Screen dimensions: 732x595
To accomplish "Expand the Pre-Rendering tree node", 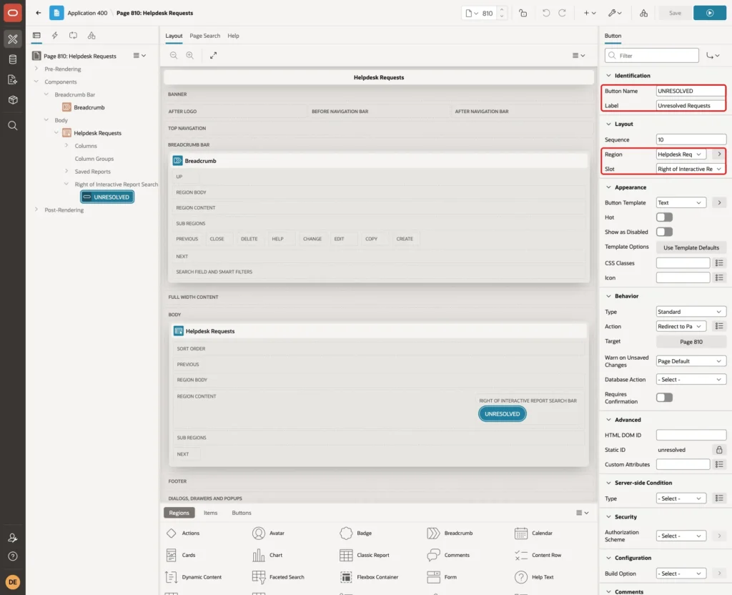I will 36,69.
